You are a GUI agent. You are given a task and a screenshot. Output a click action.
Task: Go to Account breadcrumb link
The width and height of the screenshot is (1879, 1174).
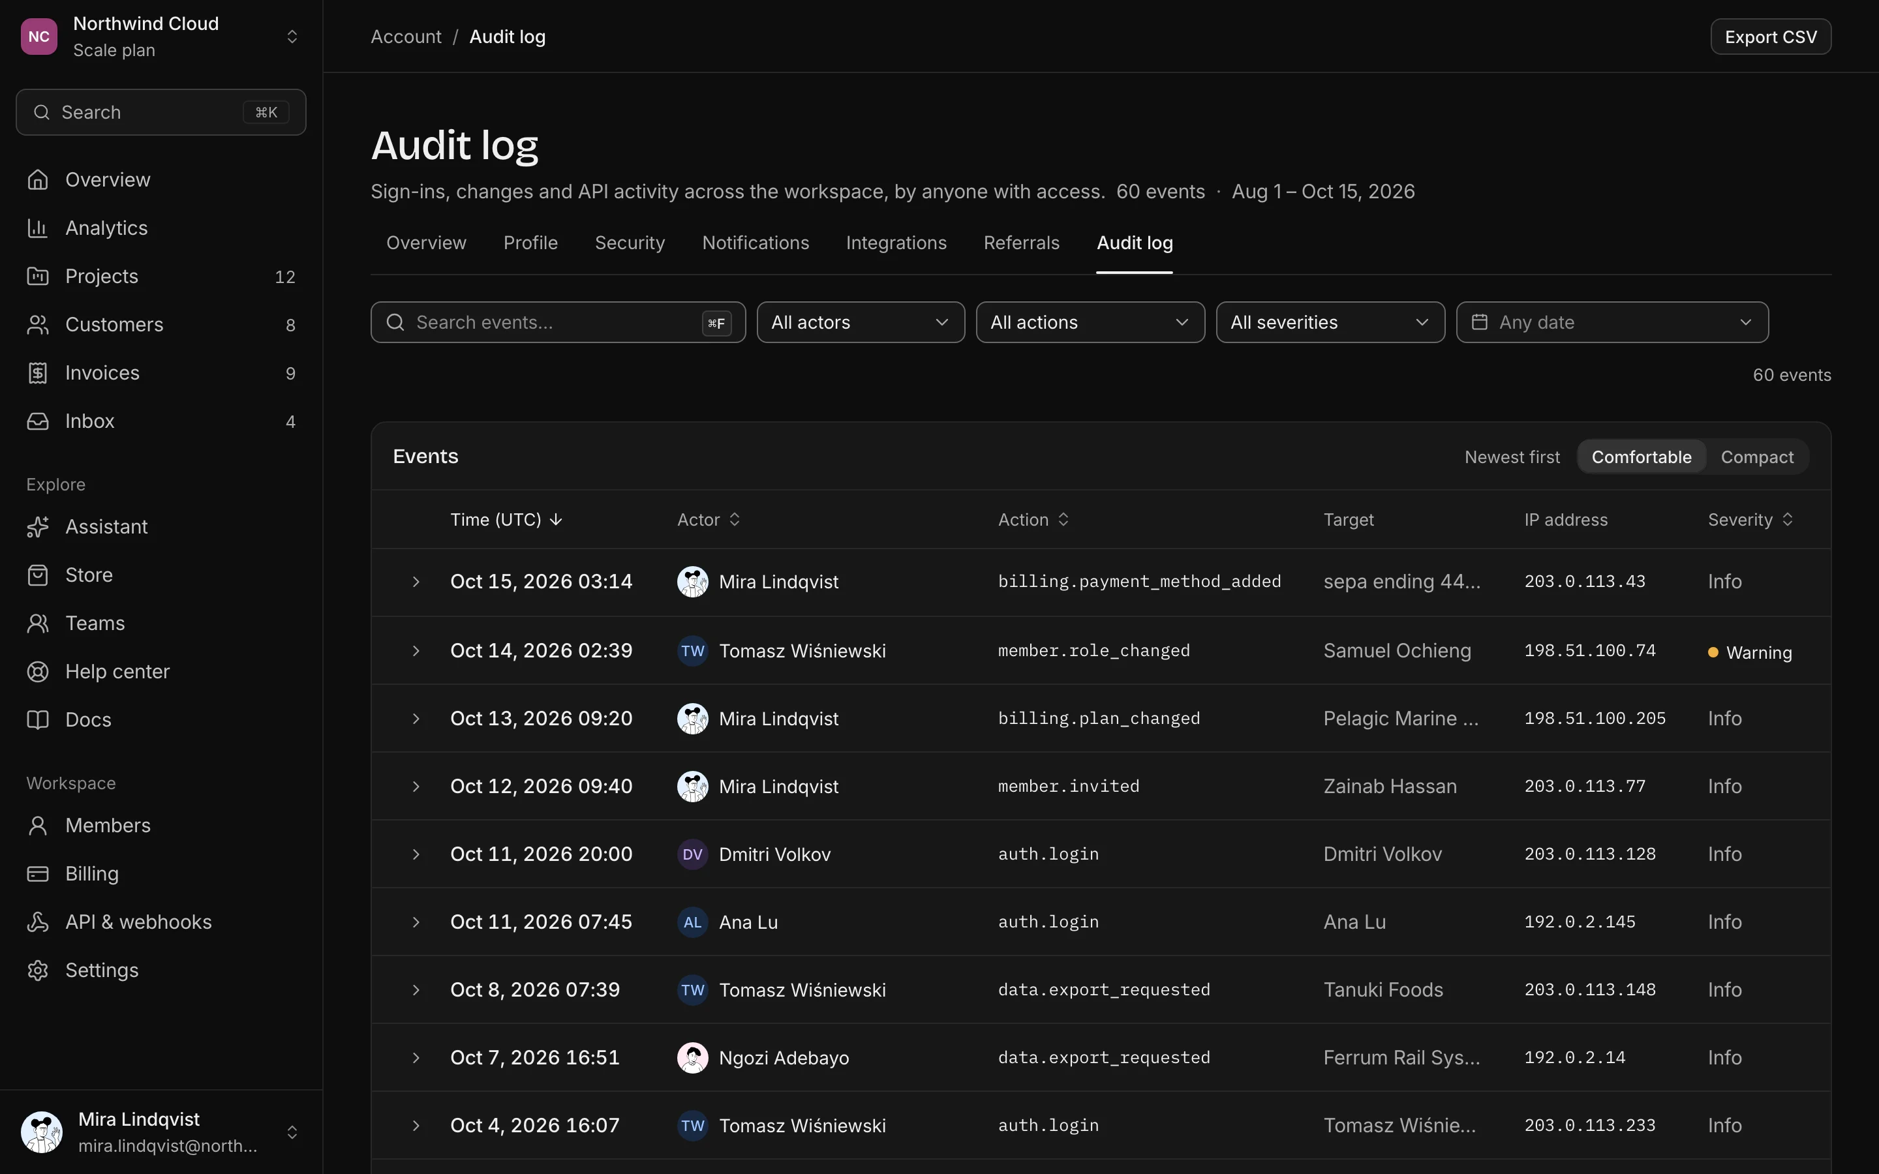point(405,37)
